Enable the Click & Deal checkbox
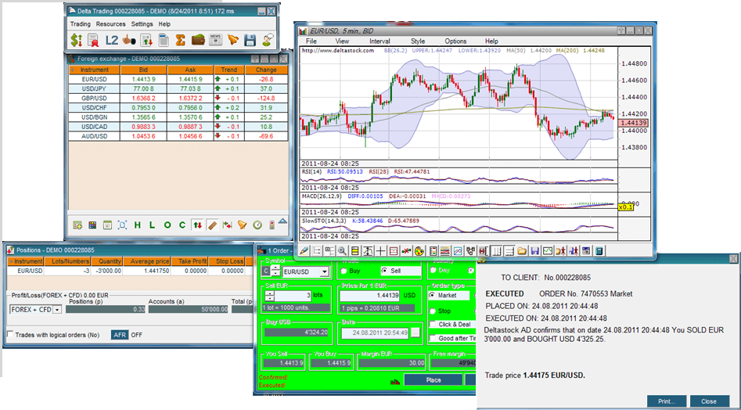This screenshot has width=741, height=410. click(x=433, y=325)
